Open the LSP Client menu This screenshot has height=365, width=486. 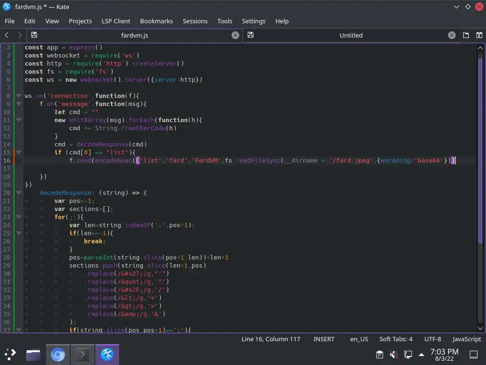click(116, 21)
